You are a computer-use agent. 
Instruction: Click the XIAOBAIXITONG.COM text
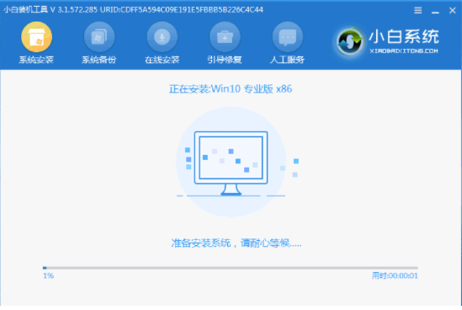[x=404, y=51]
